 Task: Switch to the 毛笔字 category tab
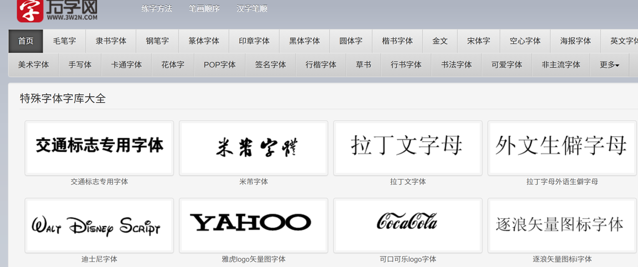[x=65, y=41]
